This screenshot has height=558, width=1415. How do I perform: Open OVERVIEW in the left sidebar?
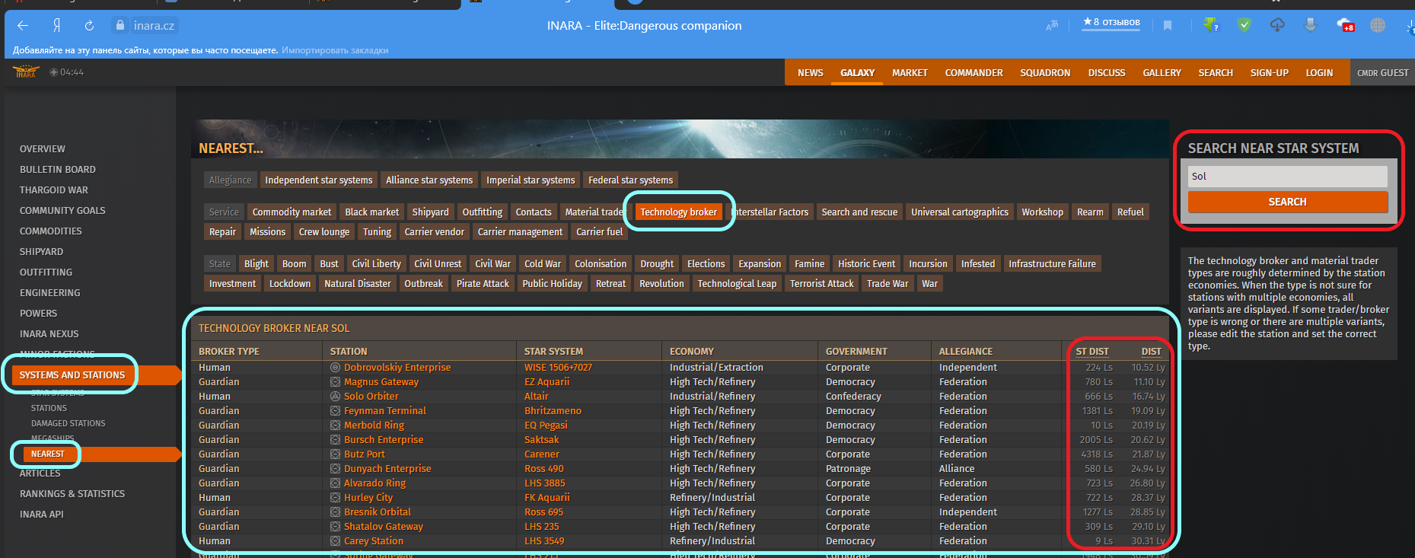click(x=43, y=149)
